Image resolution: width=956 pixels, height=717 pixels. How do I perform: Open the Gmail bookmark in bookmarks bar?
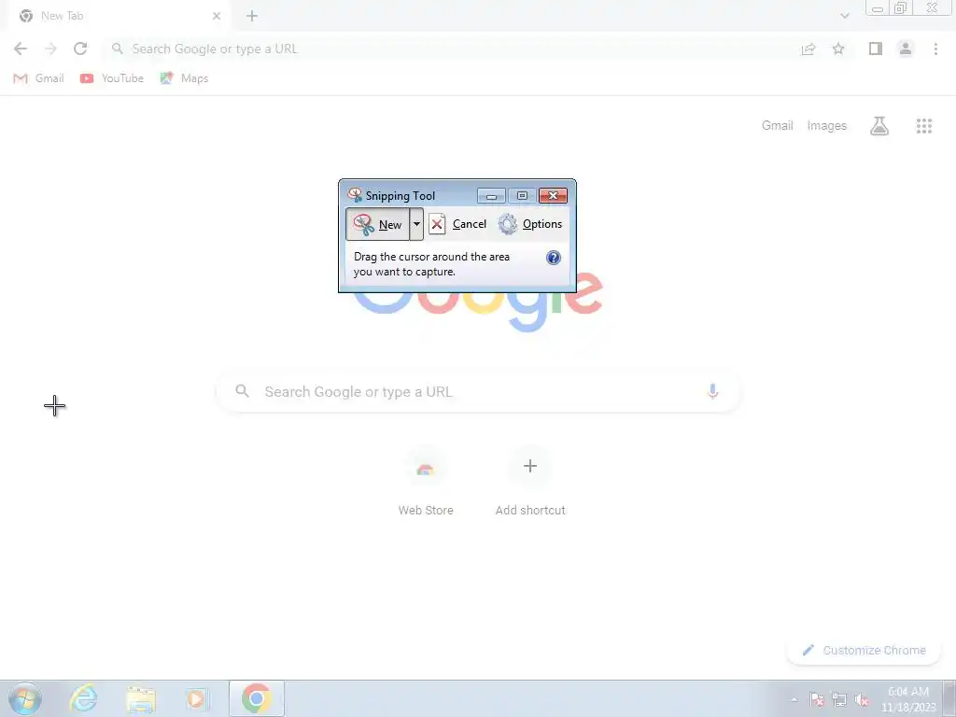[38, 78]
